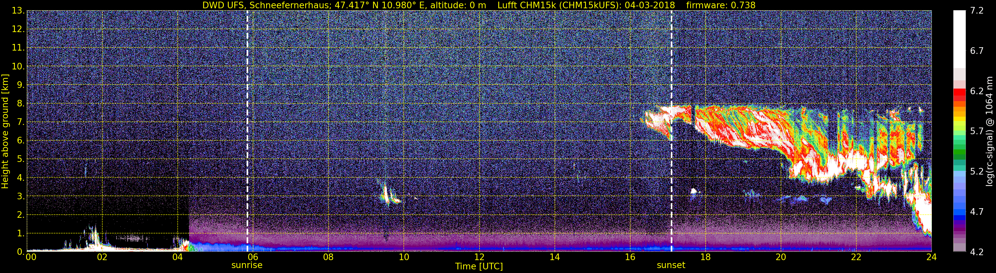Click the 'firmware: 0.738' title text
This screenshot has height=273, width=996.
[x=721, y=5]
